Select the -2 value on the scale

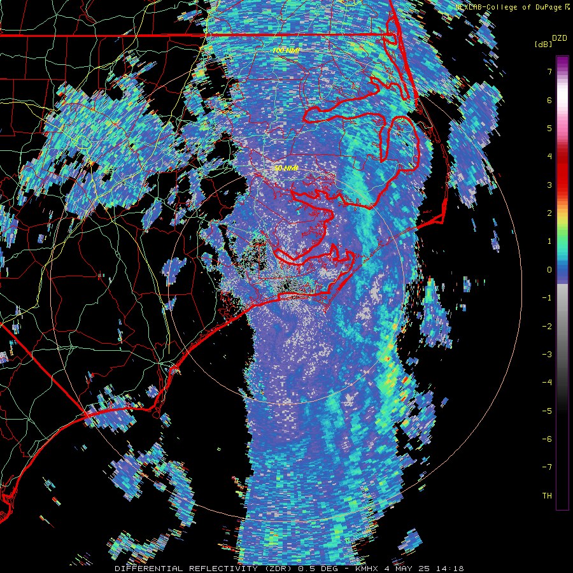coord(547,327)
